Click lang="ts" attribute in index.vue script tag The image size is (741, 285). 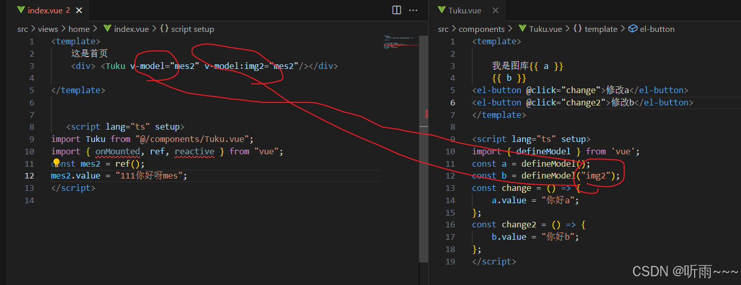pos(128,127)
